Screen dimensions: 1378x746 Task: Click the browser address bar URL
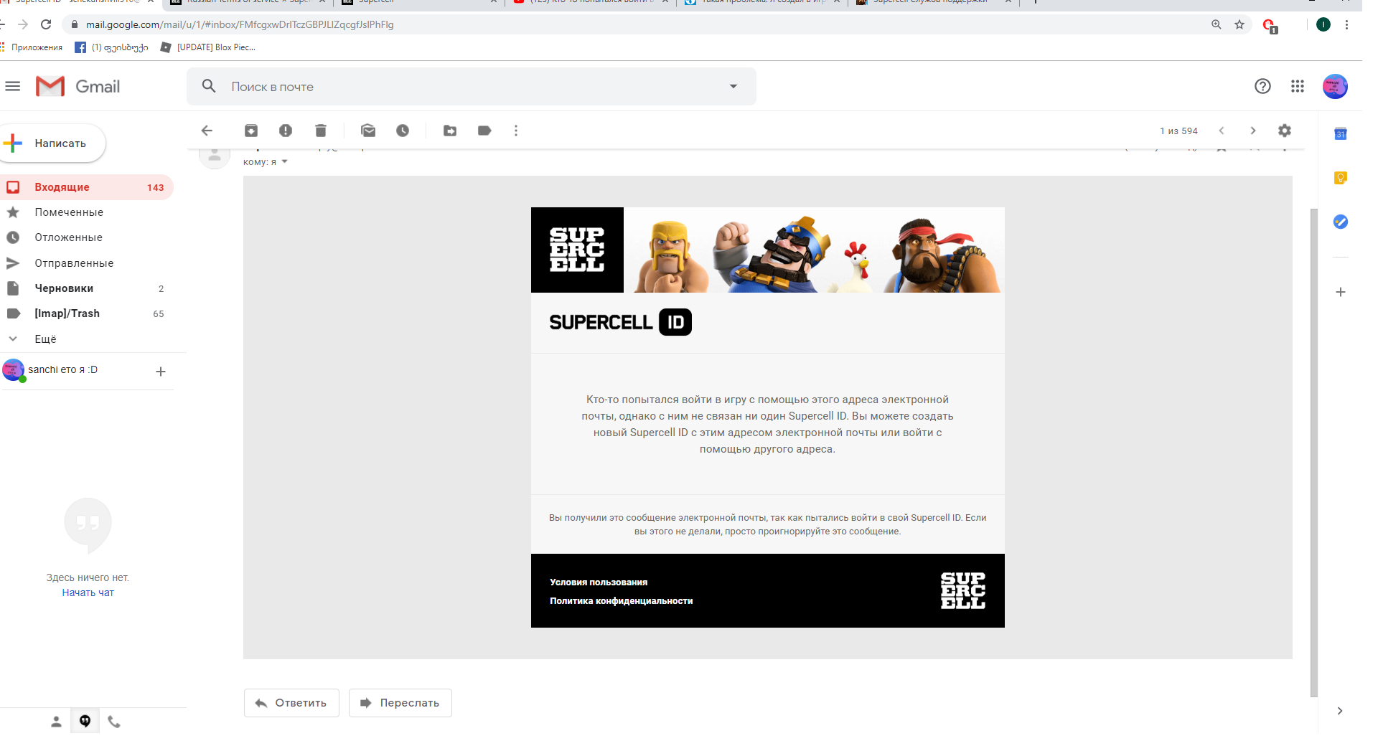pos(240,24)
